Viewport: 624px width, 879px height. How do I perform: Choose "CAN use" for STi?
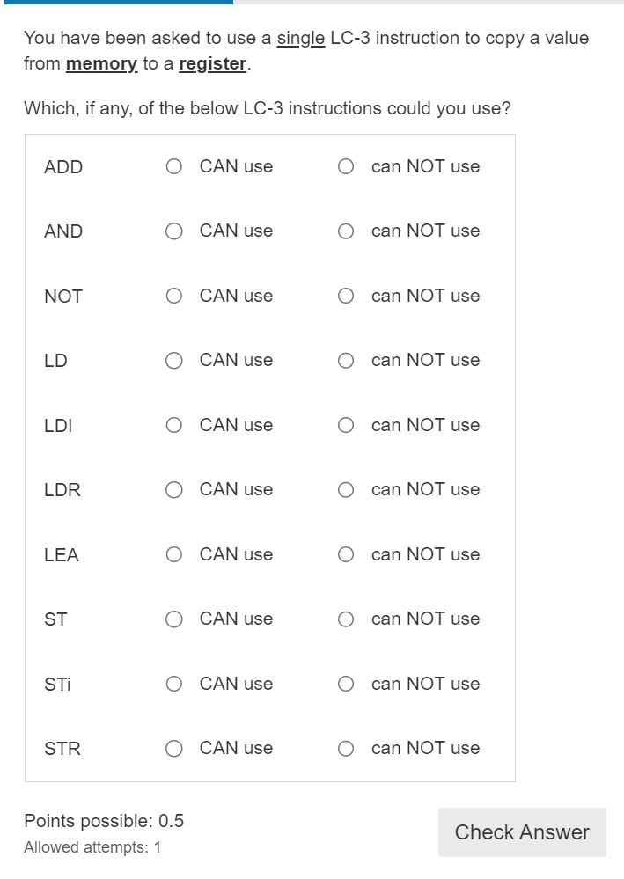[173, 684]
